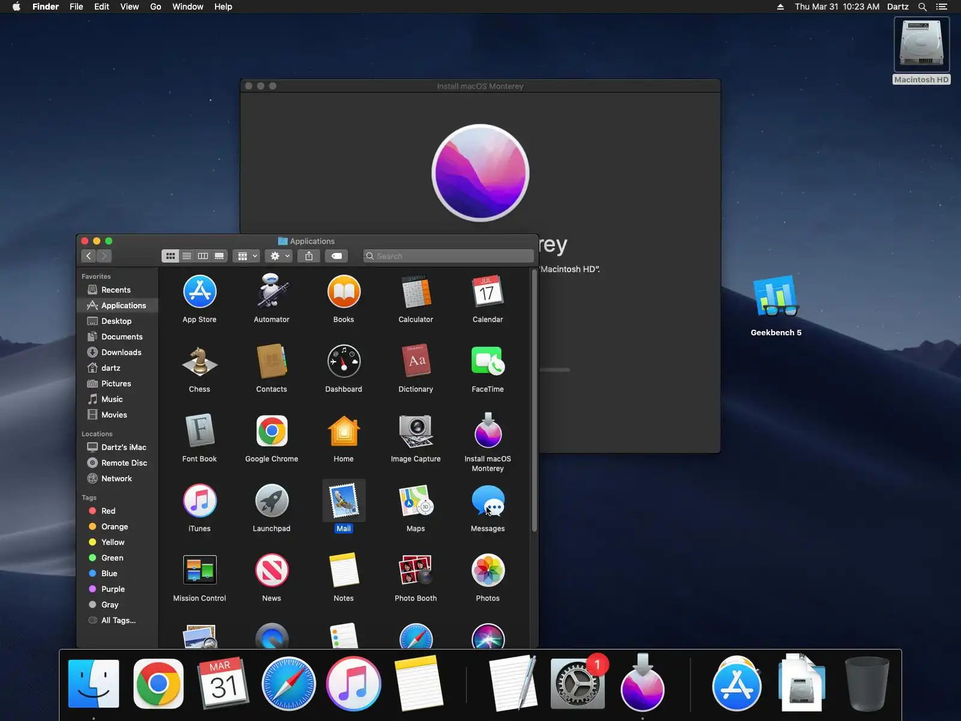The height and width of the screenshot is (721, 961).
Task: Open the Share button in Finder toolbar
Action: tap(309, 256)
